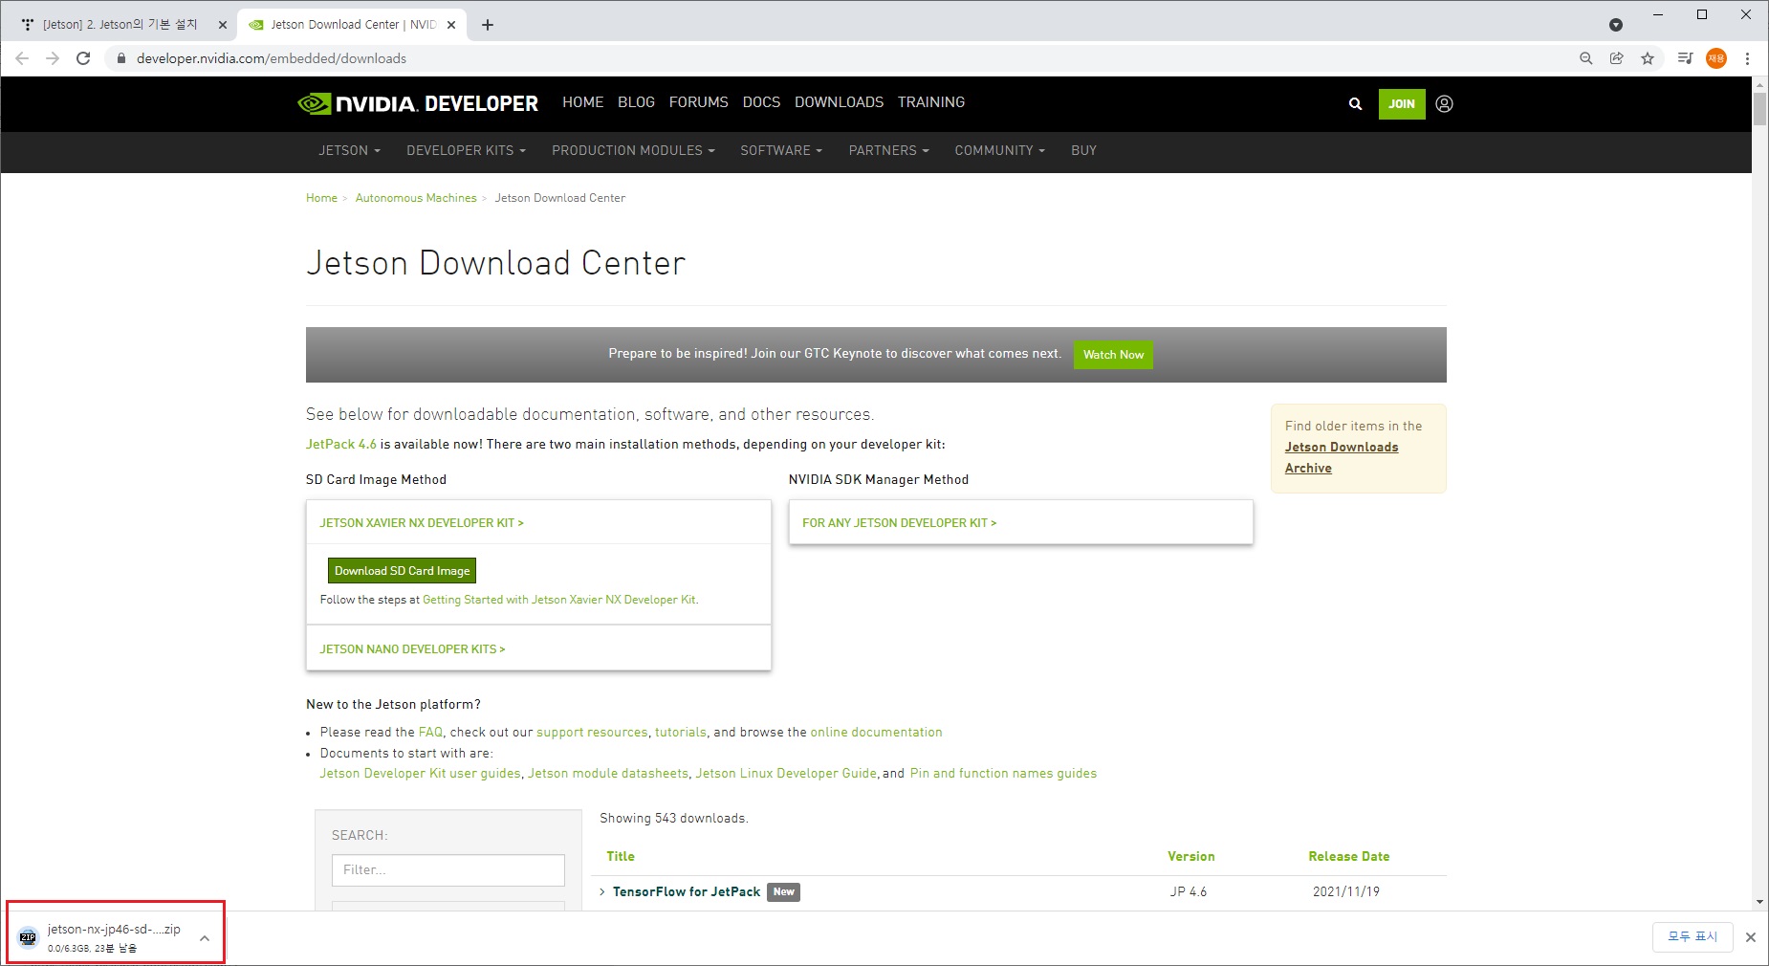Expand the TensorFlow for JetPack row
The height and width of the screenshot is (966, 1769).
(x=602, y=892)
